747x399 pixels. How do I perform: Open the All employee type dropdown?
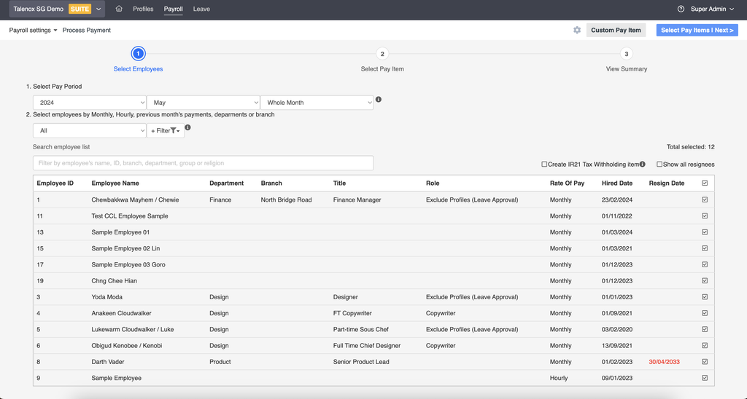click(90, 130)
